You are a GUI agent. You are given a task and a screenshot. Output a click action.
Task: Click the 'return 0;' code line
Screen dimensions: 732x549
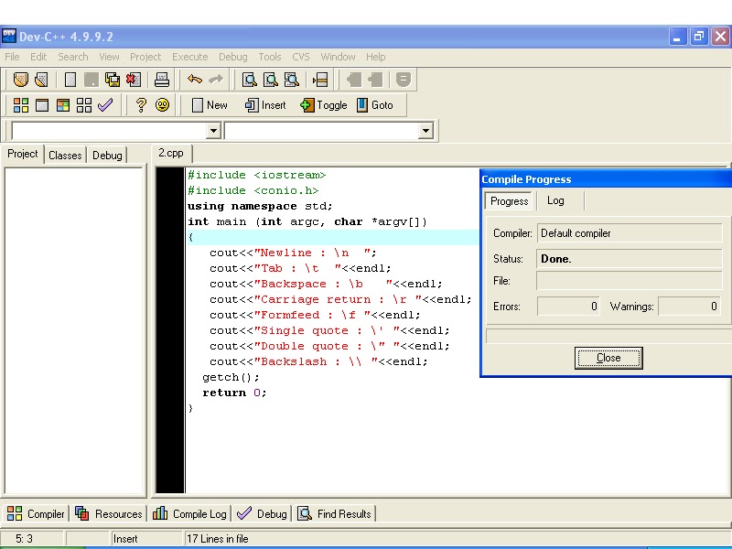pyautogui.click(x=234, y=393)
